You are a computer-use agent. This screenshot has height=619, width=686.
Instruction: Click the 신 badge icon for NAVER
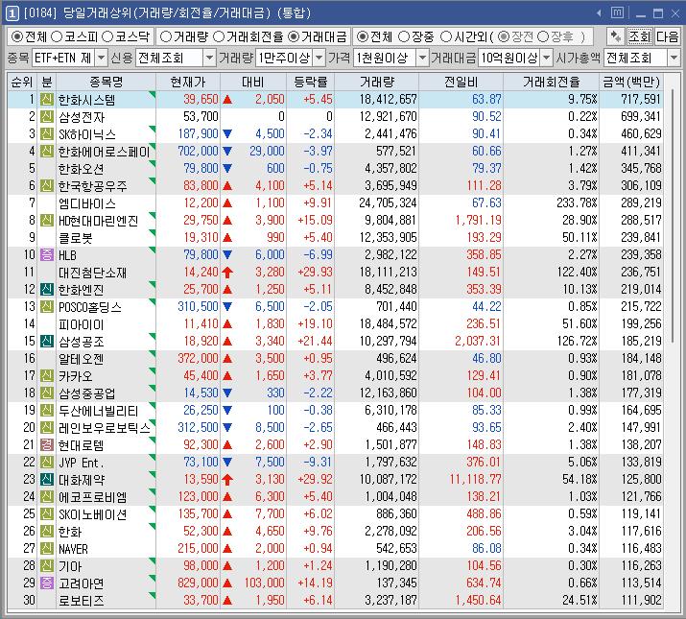[x=47, y=548]
